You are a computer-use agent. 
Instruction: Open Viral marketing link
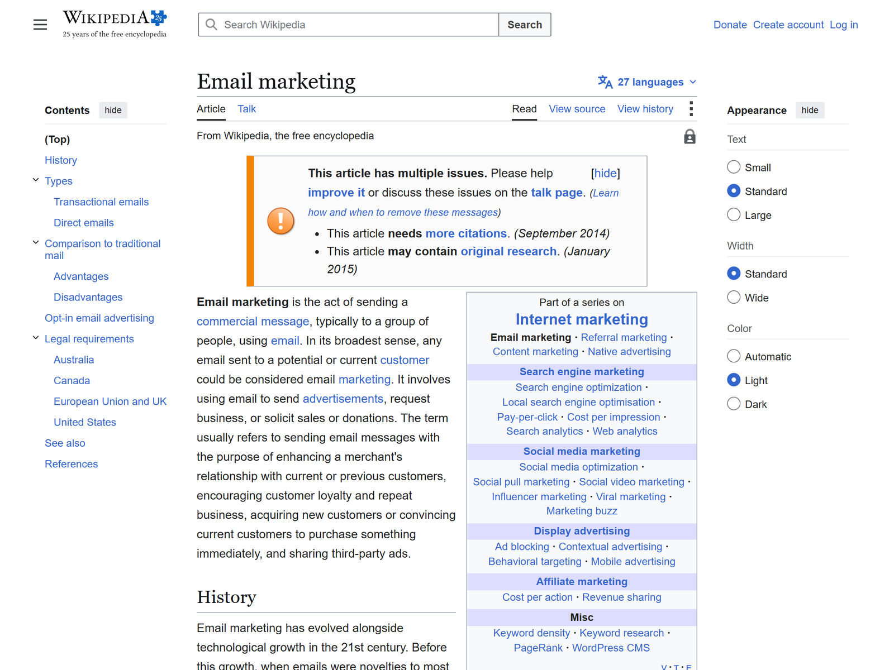(631, 497)
